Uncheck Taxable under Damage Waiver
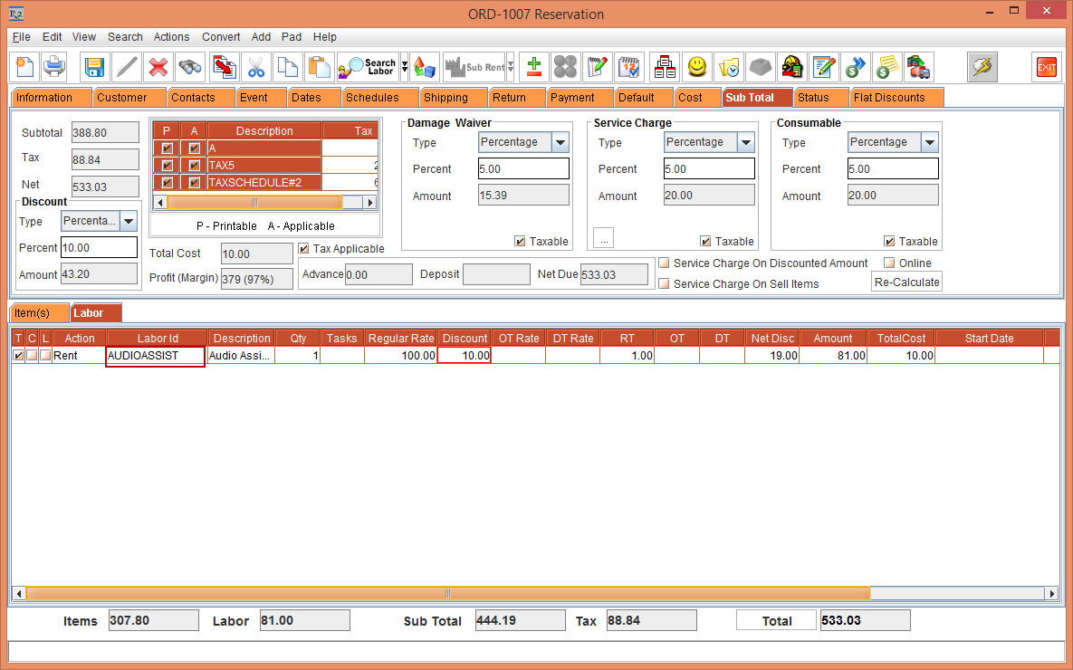Viewport: 1073px width, 670px height. (x=520, y=242)
